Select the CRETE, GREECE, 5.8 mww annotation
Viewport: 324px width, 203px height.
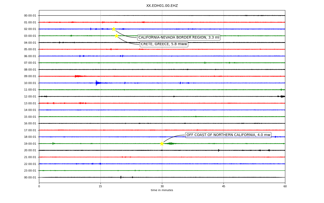point(164,44)
